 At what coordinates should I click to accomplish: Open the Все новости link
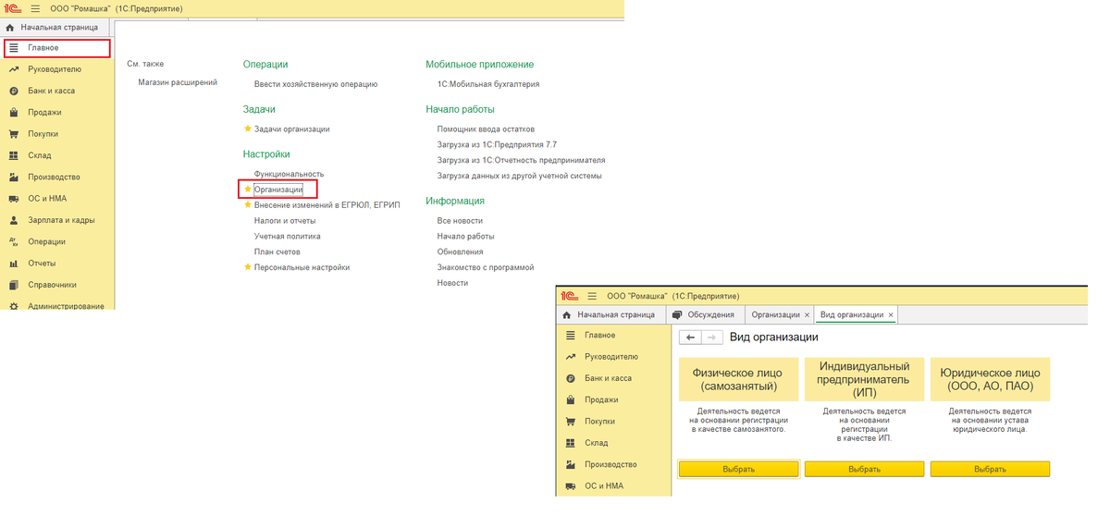[459, 221]
